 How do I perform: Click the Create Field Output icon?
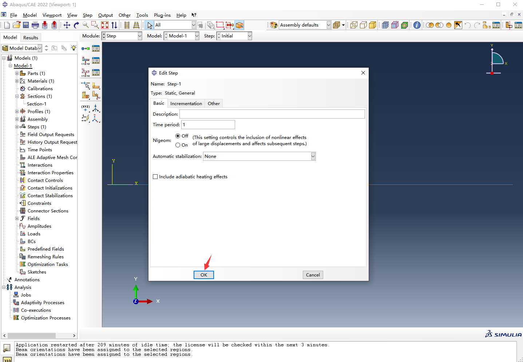(x=86, y=60)
